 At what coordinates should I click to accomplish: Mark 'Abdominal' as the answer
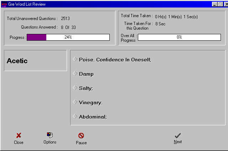[75, 116]
